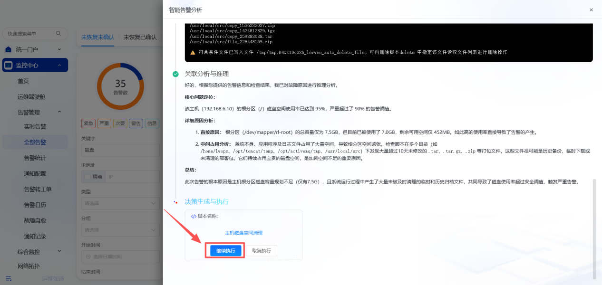Click the 关键字 input containing 磁盘
602x285 pixels.
click(120, 150)
